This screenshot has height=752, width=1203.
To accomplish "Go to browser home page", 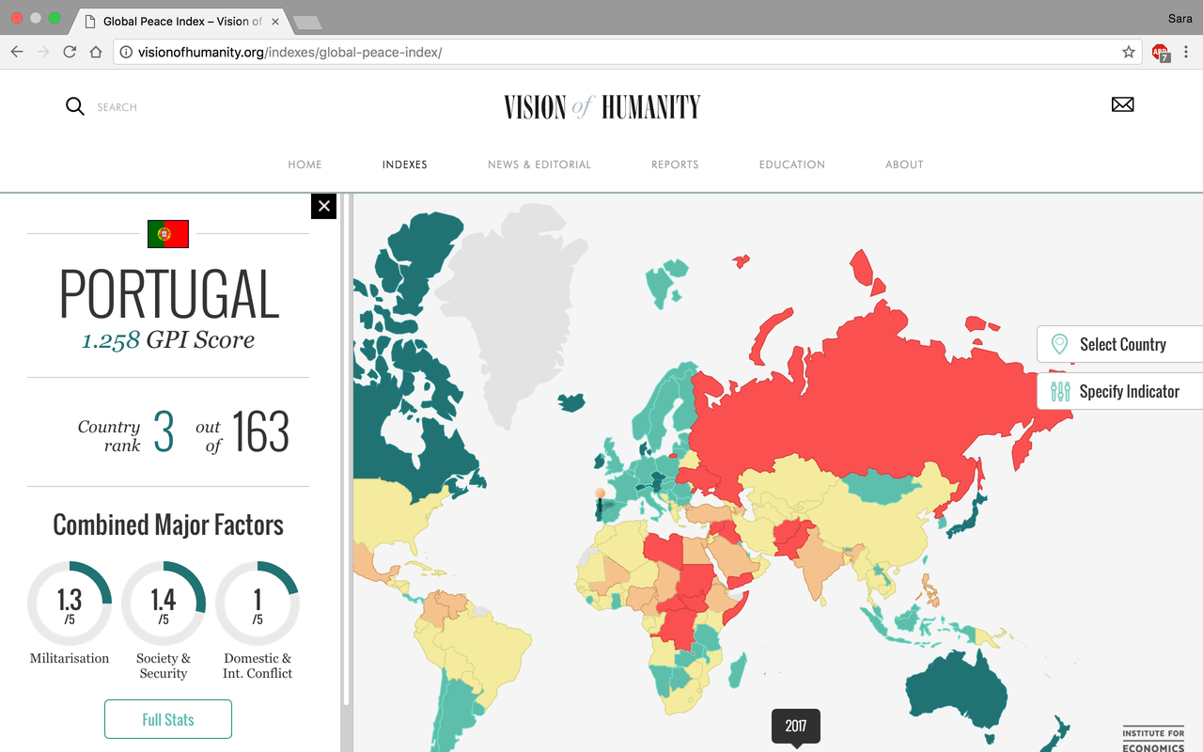I will 96,52.
